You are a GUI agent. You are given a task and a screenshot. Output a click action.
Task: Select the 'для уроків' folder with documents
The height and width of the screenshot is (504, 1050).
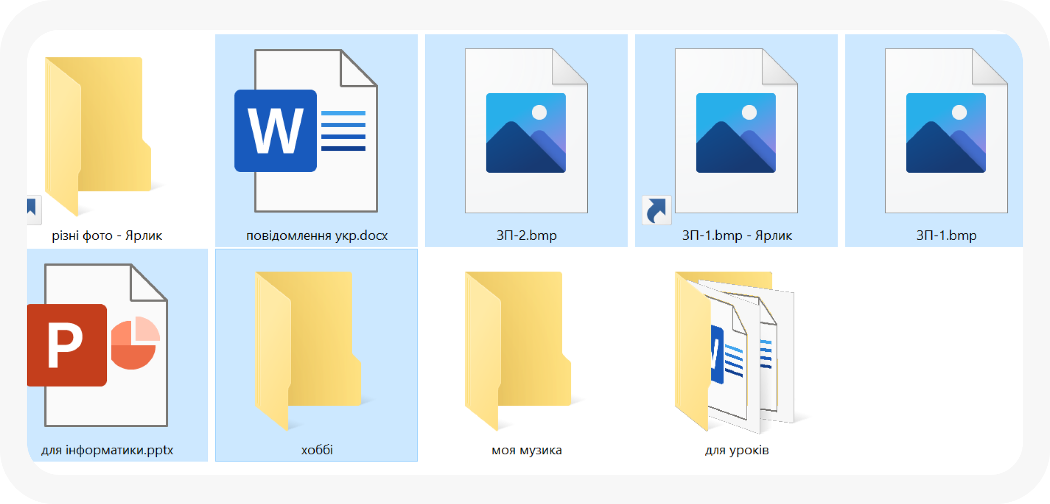pos(734,351)
